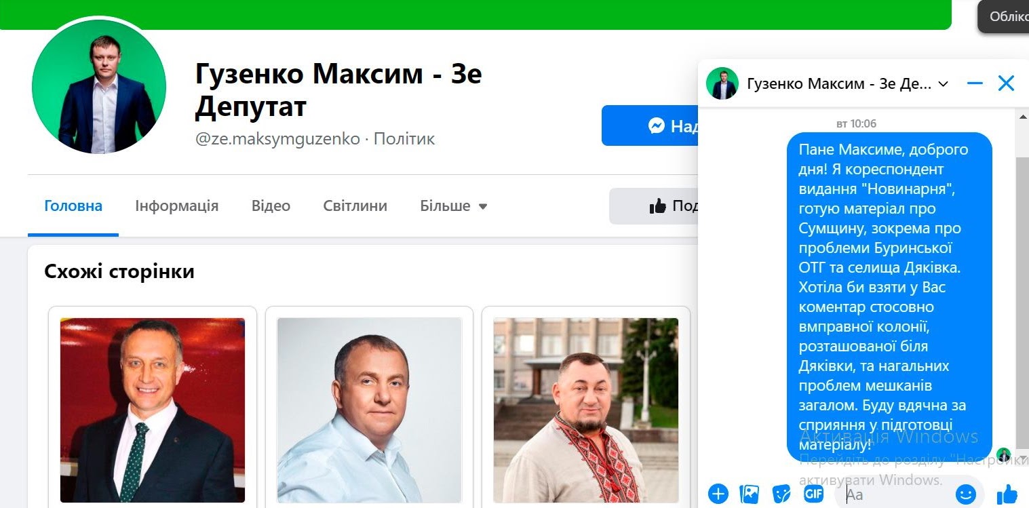The height and width of the screenshot is (508, 1029).
Task: Expand the Більше tab dropdown
Action: [x=454, y=206]
